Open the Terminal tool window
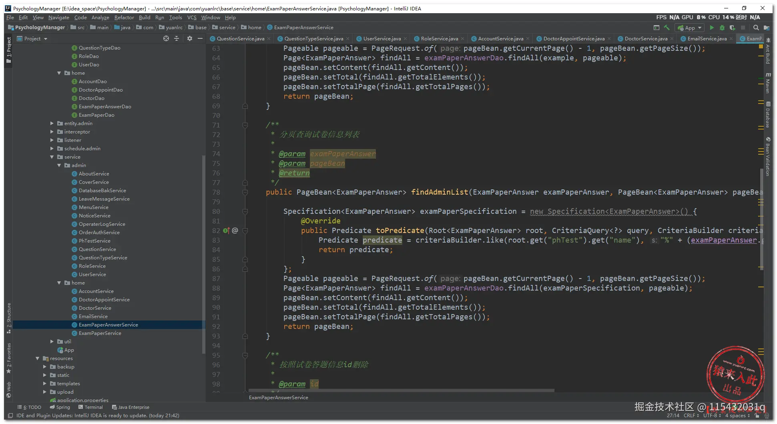This screenshot has width=777, height=424. pos(90,407)
